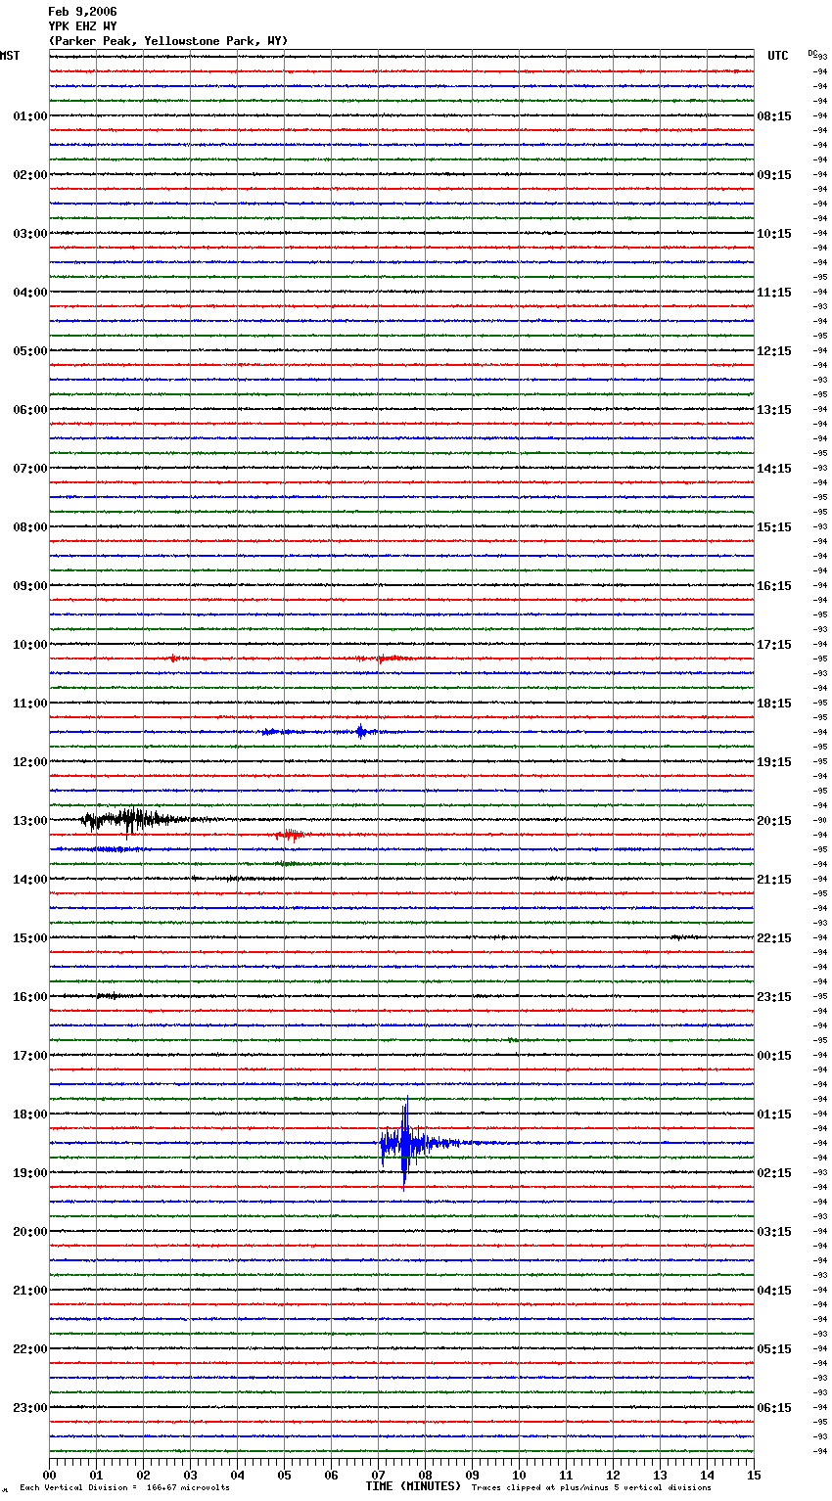Click the "08:15" UTC time label
Viewport: 832px width, 1501px height.
[774, 116]
